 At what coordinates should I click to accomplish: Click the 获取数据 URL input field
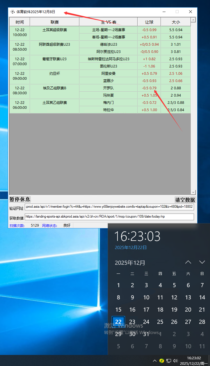109,217
